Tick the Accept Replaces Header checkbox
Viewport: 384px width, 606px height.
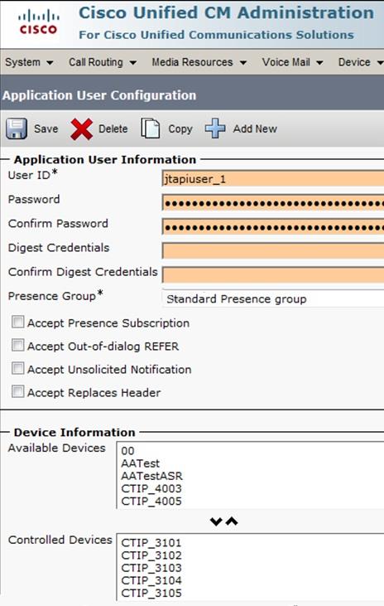(17, 391)
